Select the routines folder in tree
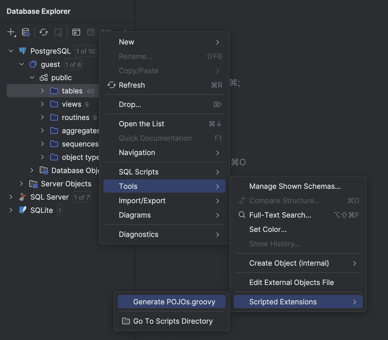Image resolution: width=388 pixels, height=340 pixels. [x=75, y=117]
